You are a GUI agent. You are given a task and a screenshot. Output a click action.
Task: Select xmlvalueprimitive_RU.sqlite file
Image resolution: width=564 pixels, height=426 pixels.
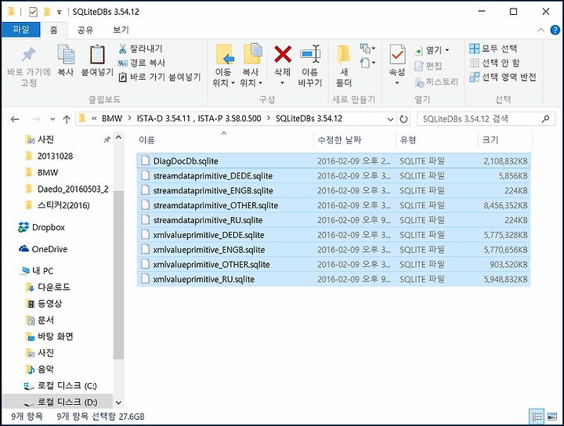[334, 279]
